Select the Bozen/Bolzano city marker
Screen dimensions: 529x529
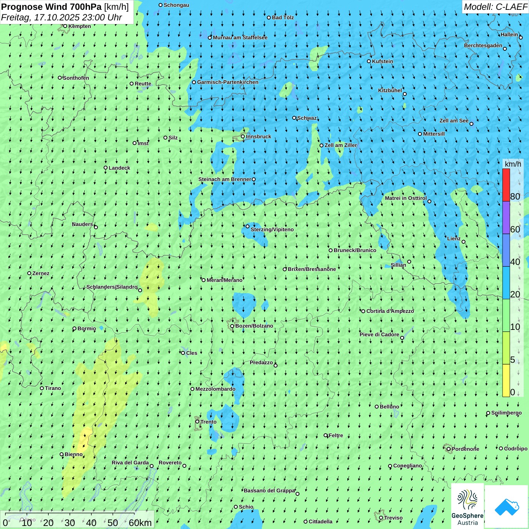[232, 326]
